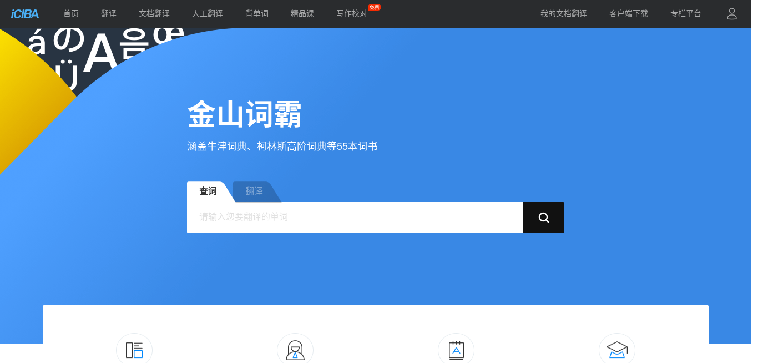Open the user account icon
This screenshot has width=758, height=363.
(732, 14)
